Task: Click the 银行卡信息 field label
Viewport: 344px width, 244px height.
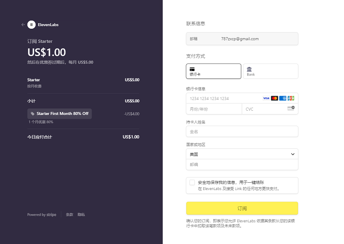Action: 196,89
